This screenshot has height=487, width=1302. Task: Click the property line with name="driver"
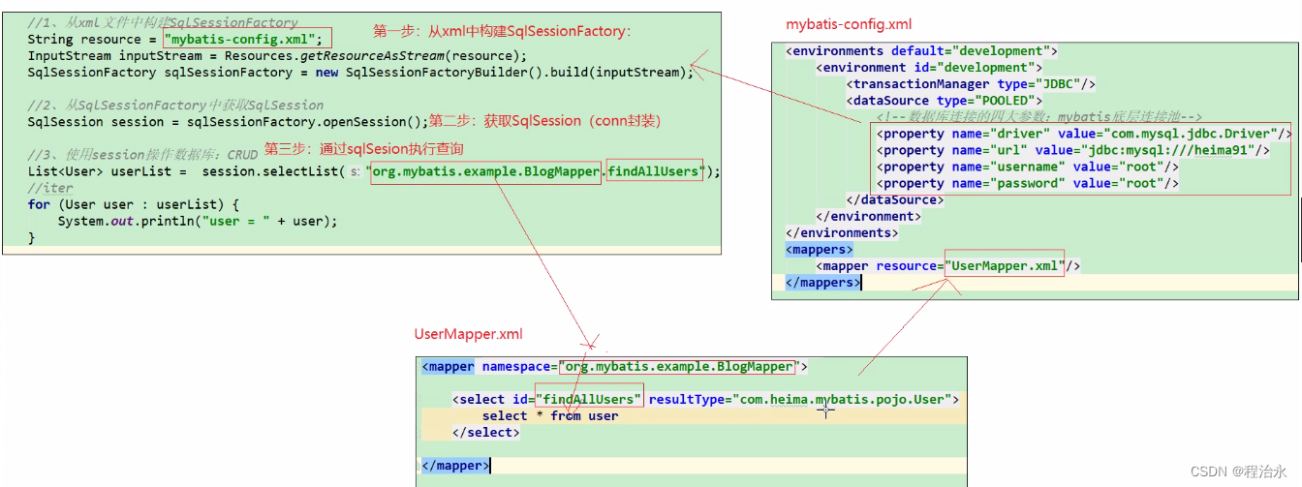click(1084, 133)
